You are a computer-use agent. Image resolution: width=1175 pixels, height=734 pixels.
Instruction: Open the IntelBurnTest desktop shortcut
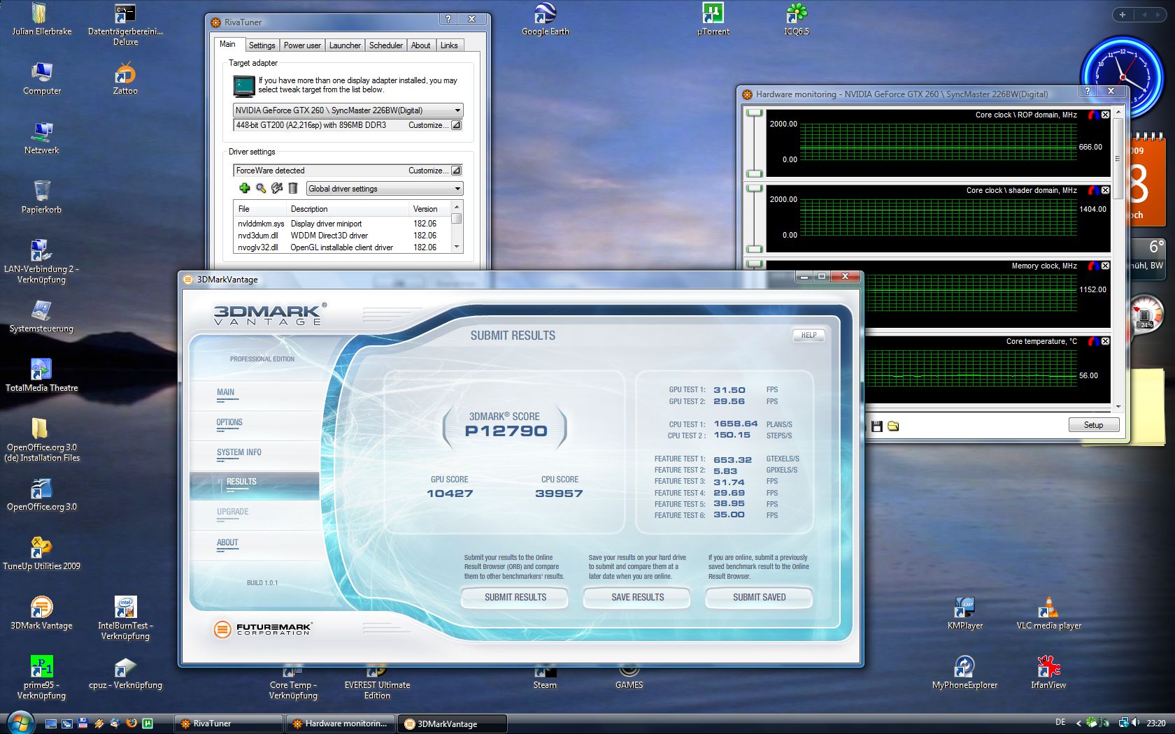(125, 618)
